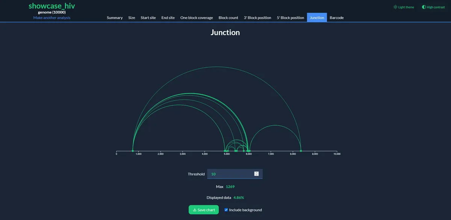Click the 7,000 axis tick label
The width and height of the screenshot is (451, 220).
(271, 154)
